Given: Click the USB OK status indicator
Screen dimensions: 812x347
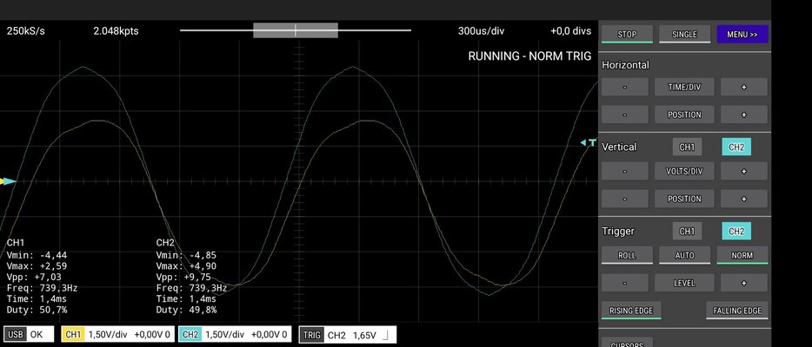Looking at the screenshot, I should point(29,335).
